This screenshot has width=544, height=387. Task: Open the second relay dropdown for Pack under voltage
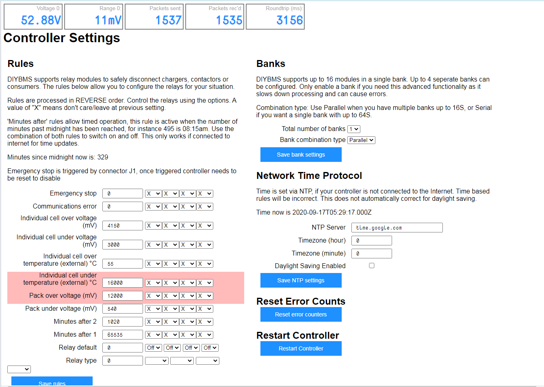[x=171, y=309]
